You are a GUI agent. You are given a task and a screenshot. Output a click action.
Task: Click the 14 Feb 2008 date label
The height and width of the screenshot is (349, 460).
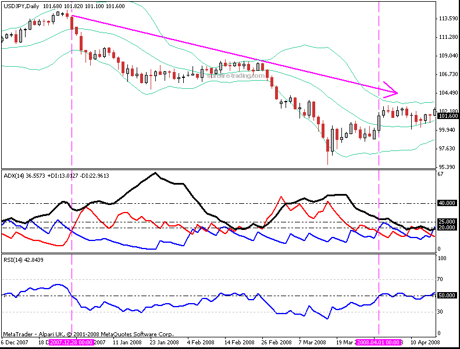240,342
